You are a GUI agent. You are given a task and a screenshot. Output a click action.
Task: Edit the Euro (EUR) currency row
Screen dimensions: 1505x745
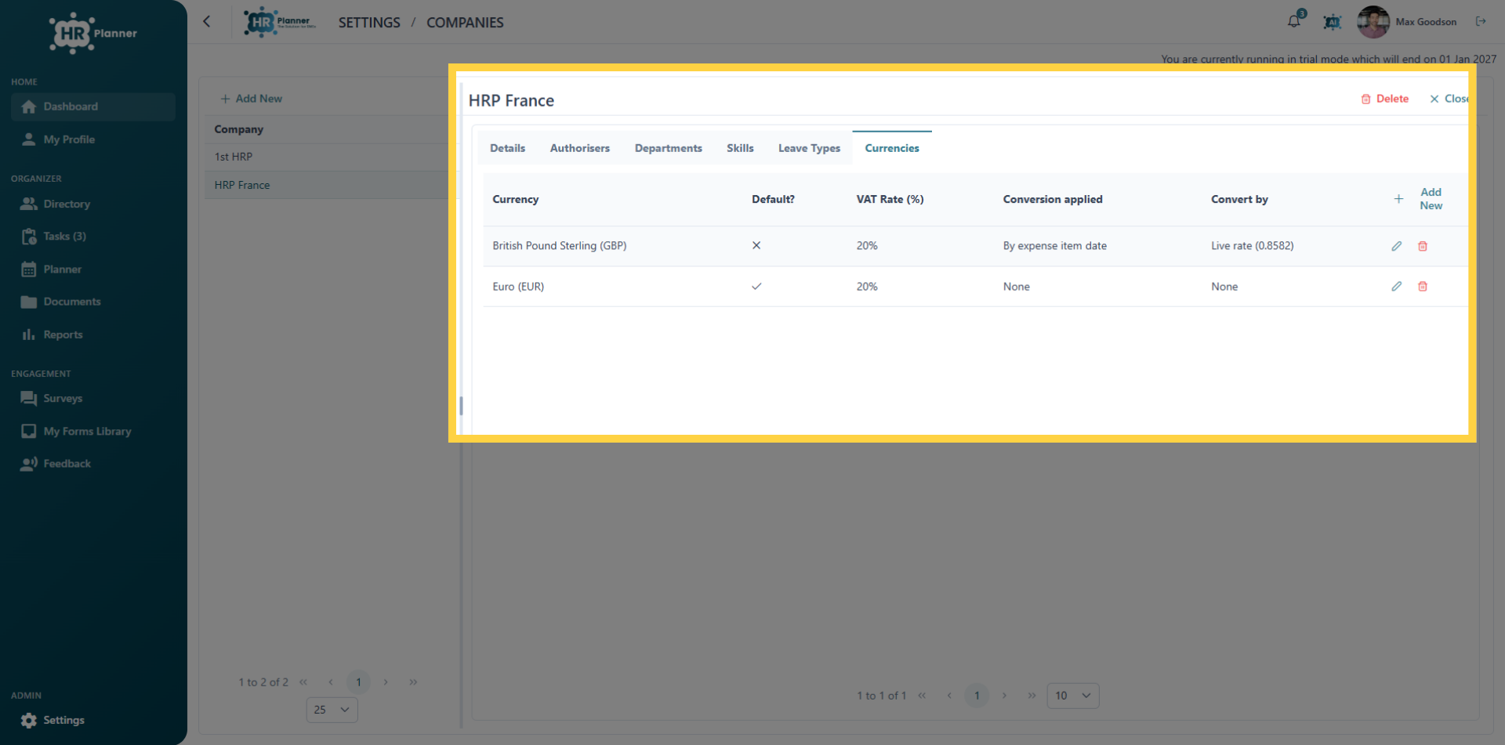(1396, 287)
